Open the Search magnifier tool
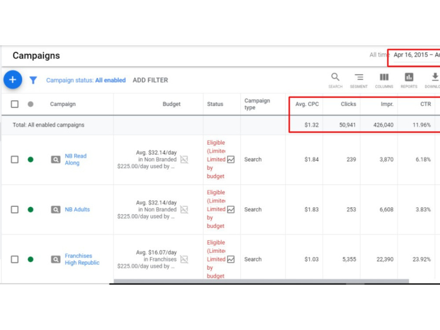This screenshot has height=330, width=440. 335,80
